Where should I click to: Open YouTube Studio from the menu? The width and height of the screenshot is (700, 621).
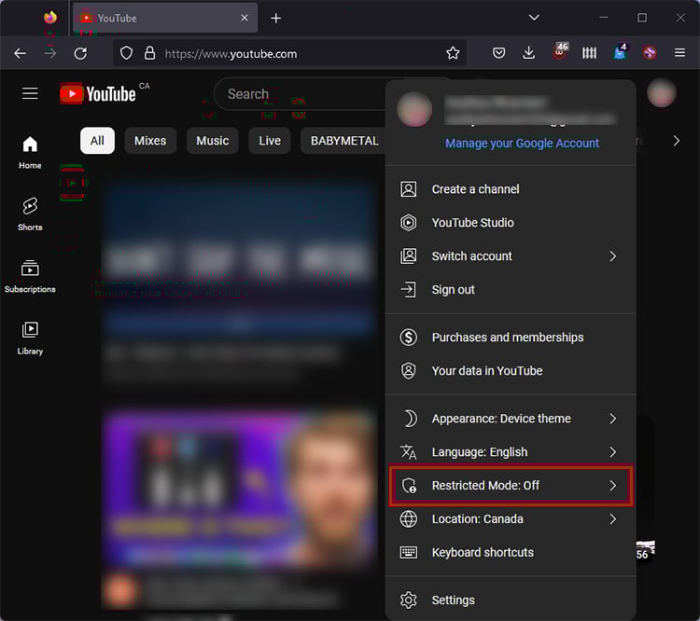click(511, 223)
